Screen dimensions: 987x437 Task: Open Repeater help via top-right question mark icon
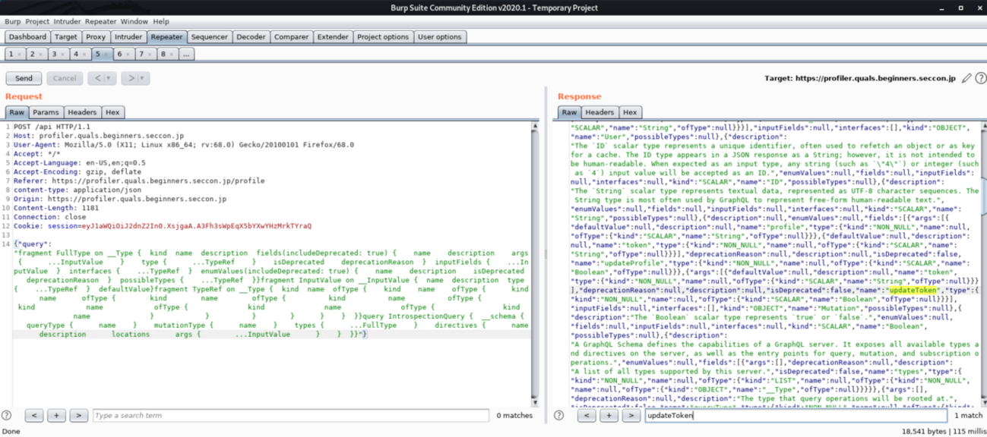pyautogui.click(x=980, y=78)
